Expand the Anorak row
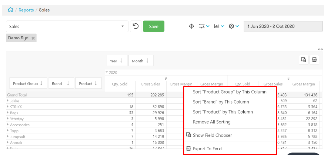 pyautogui.click(x=8, y=143)
